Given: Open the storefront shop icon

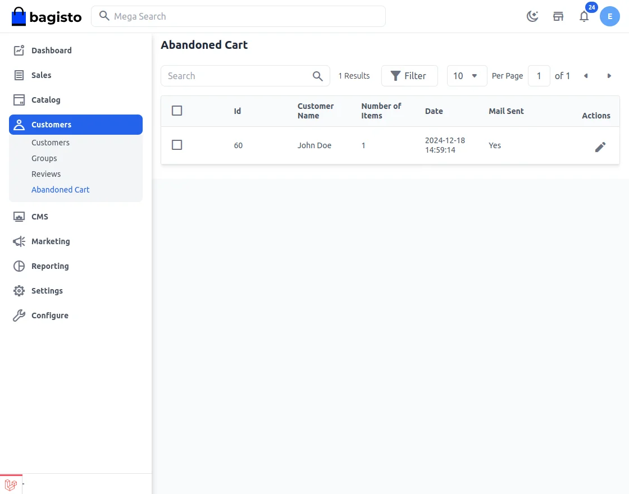Looking at the screenshot, I should [x=558, y=16].
